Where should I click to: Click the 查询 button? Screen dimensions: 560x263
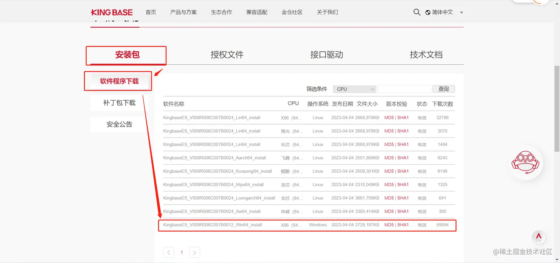pyautogui.click(x=444, y=89)
